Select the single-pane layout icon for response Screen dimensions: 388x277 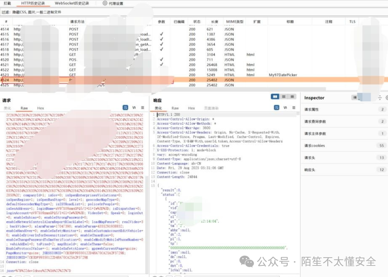292,96
